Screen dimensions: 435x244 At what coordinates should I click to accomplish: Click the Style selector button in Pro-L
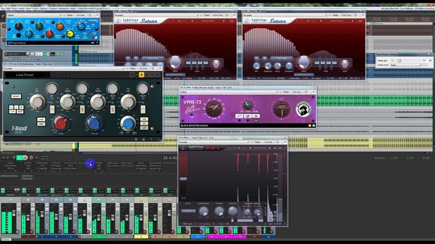pos(188,211)
